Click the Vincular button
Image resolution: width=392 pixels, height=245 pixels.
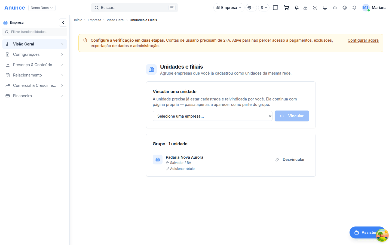coord(292,116)
